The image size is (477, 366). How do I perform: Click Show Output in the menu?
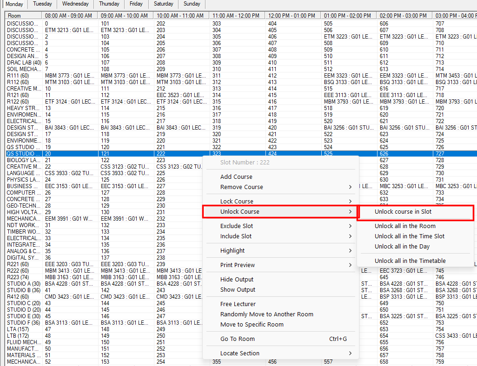point(280,290)
